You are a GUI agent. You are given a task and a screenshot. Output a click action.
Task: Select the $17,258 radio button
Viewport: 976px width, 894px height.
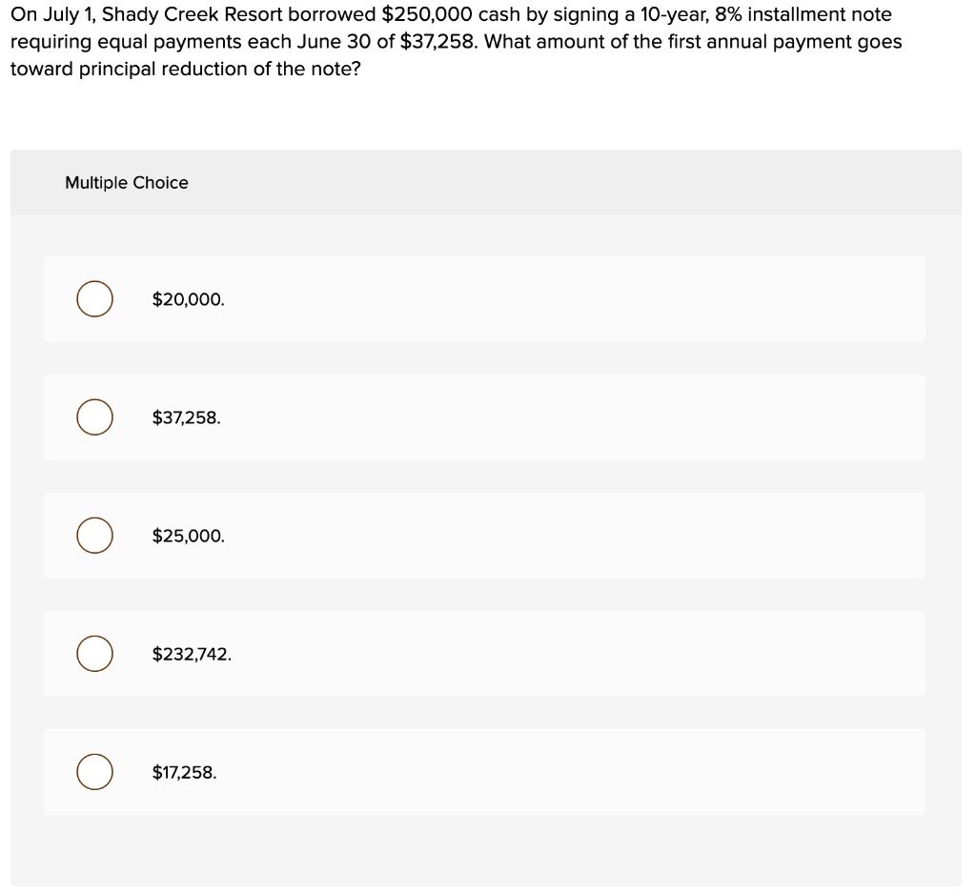[x=94, y=772]
